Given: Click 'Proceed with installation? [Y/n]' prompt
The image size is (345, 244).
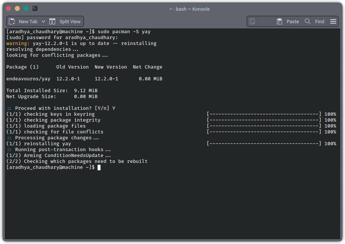Looking at the screenshot, I should pyautogui.click(x=62, y=108).
